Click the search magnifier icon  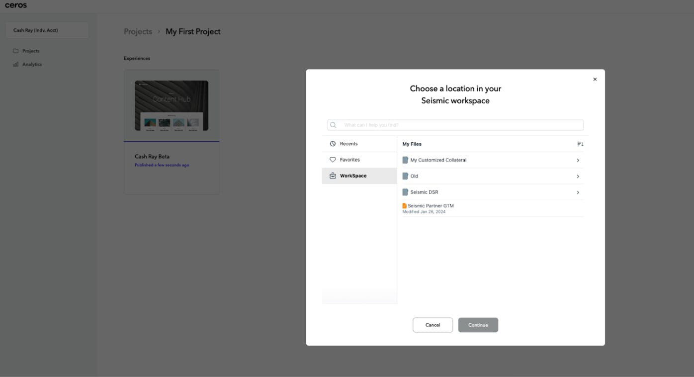tap(333, 125)
